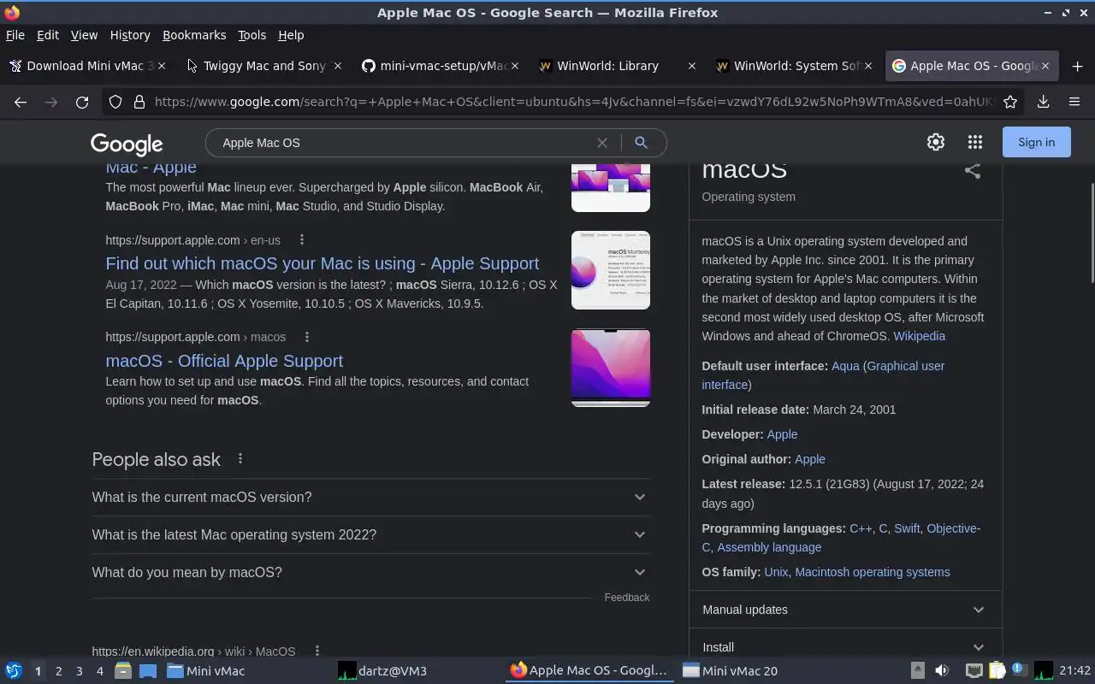This screenshot has height=684, width=1095.
Task: Open the 'Mac - Apple' result link
Action: click(151, 168)
